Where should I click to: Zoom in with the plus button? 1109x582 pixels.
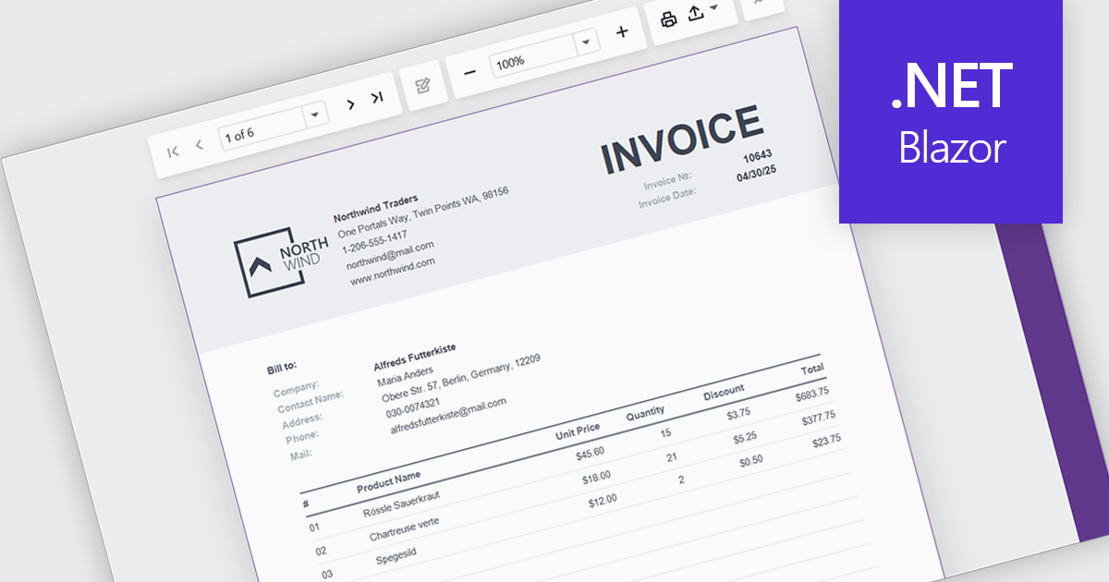coord(622,32)
